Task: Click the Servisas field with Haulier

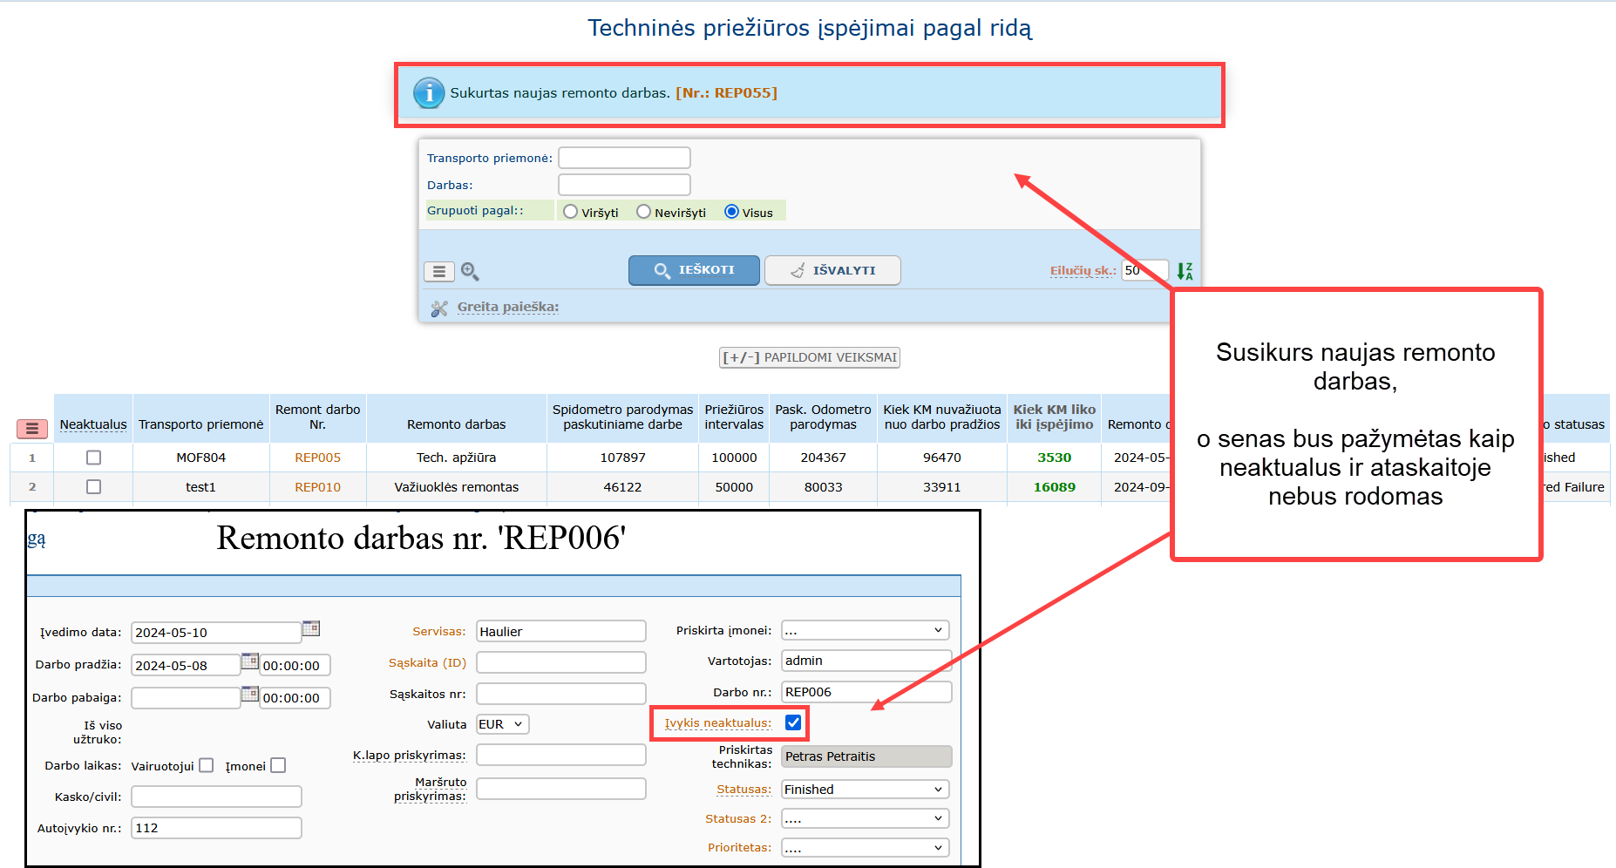Action: pos(560,631)
